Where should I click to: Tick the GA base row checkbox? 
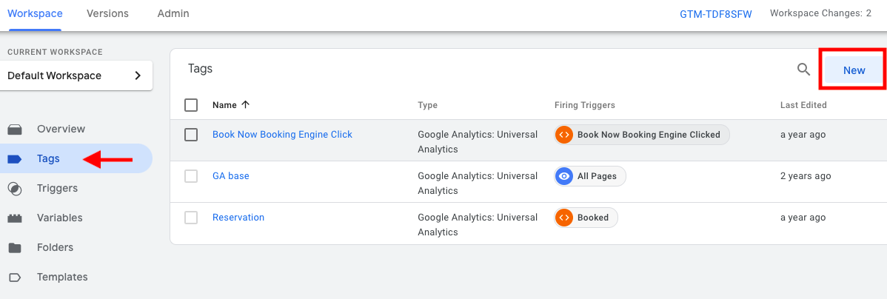191,176
